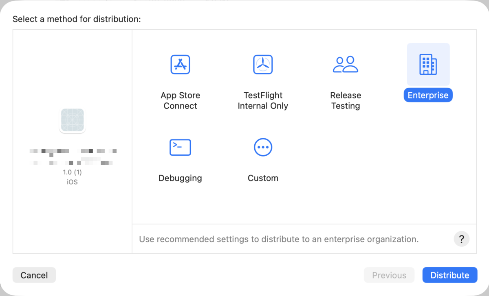Cancel the distribution dialog

pos(34,275)
